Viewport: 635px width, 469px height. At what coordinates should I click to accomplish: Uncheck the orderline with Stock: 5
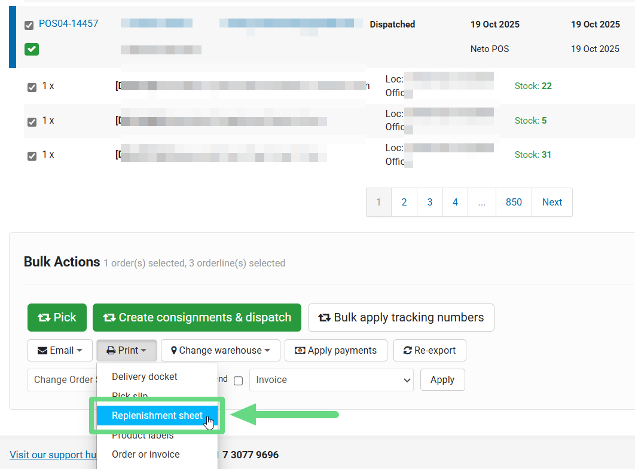point(32,122)
